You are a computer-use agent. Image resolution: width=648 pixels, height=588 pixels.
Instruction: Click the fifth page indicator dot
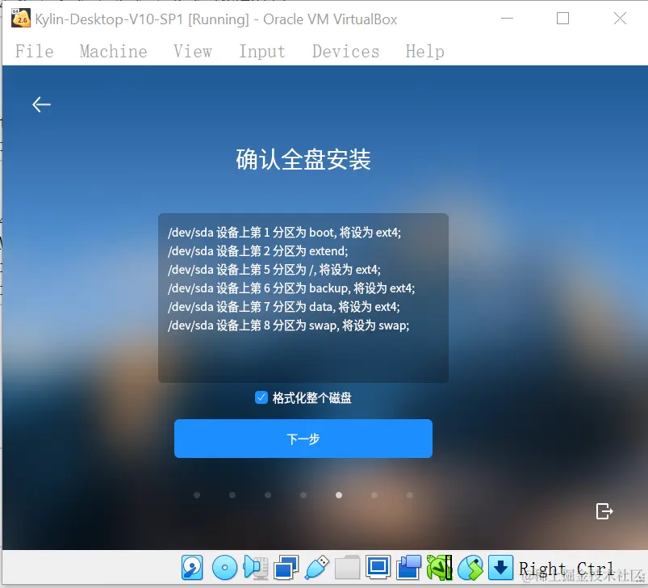(338, 494)
